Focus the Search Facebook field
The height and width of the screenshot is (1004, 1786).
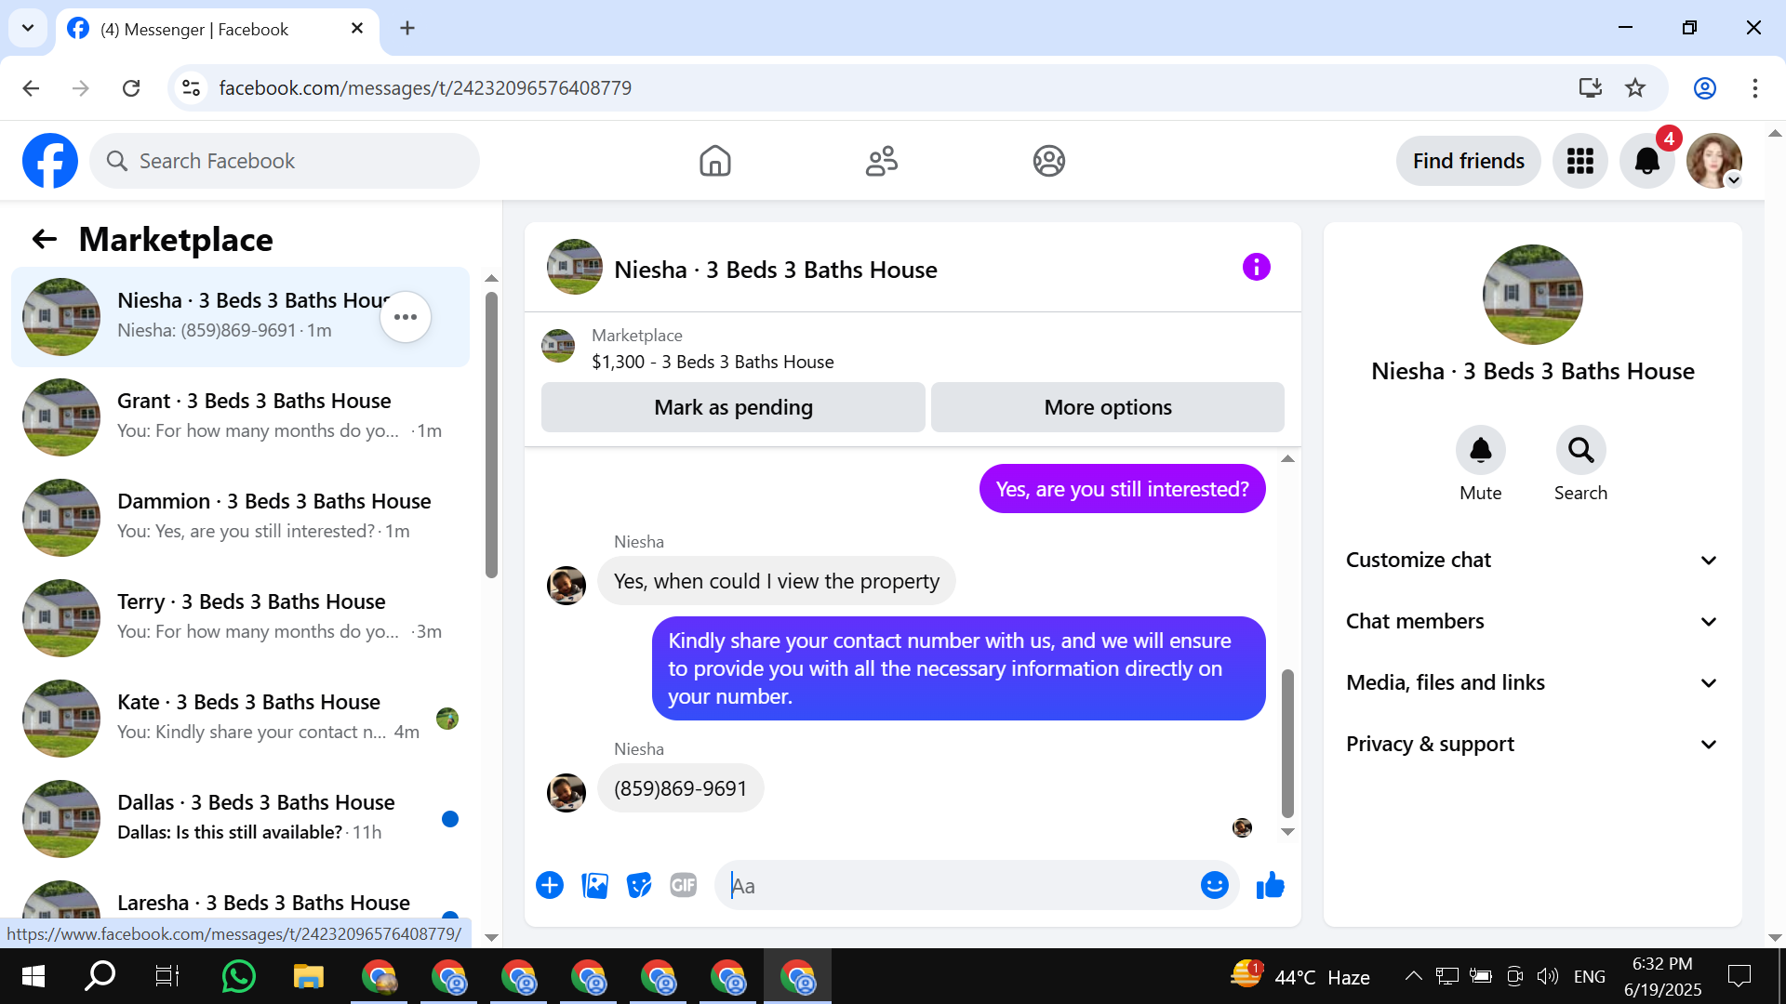285,161
